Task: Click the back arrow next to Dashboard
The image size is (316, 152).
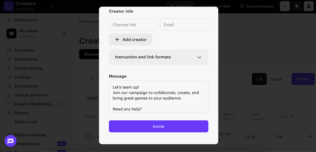Action: pyautogui.click(x=9, y=20)
